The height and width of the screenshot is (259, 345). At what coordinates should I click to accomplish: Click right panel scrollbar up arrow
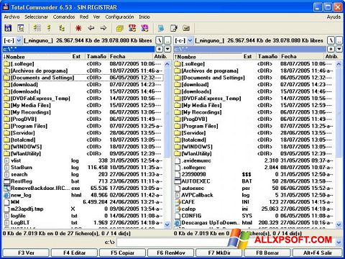pos(339,64)
